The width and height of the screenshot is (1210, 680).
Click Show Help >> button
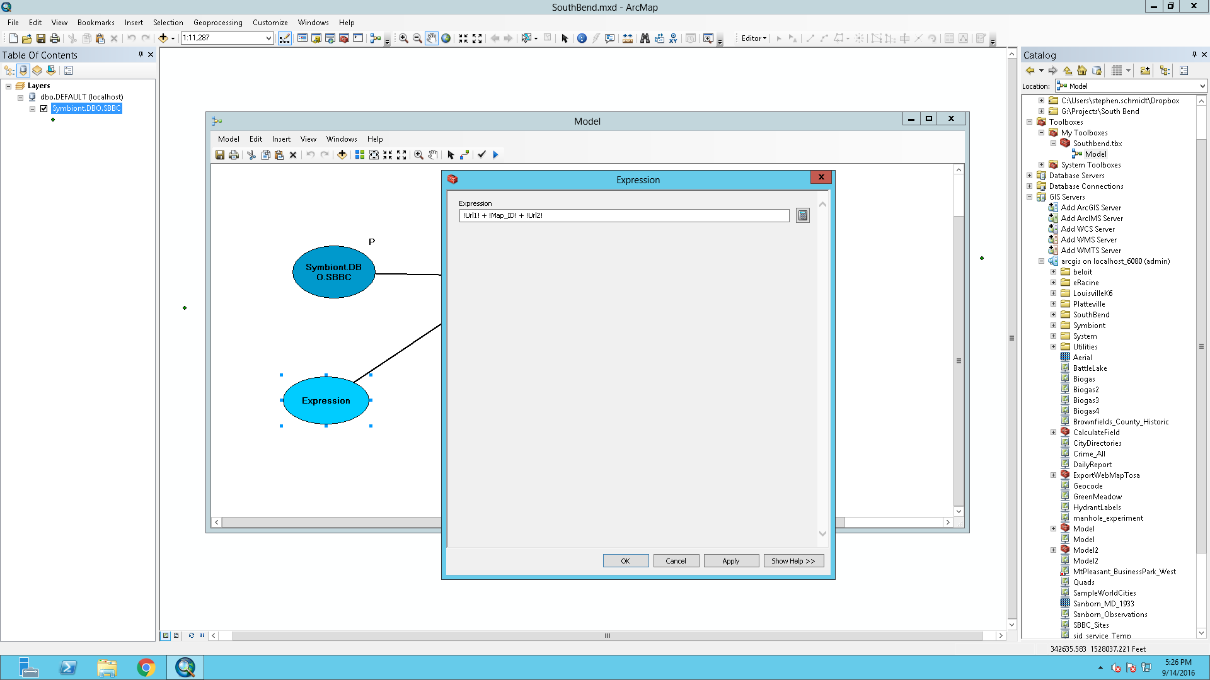point(793,561)
